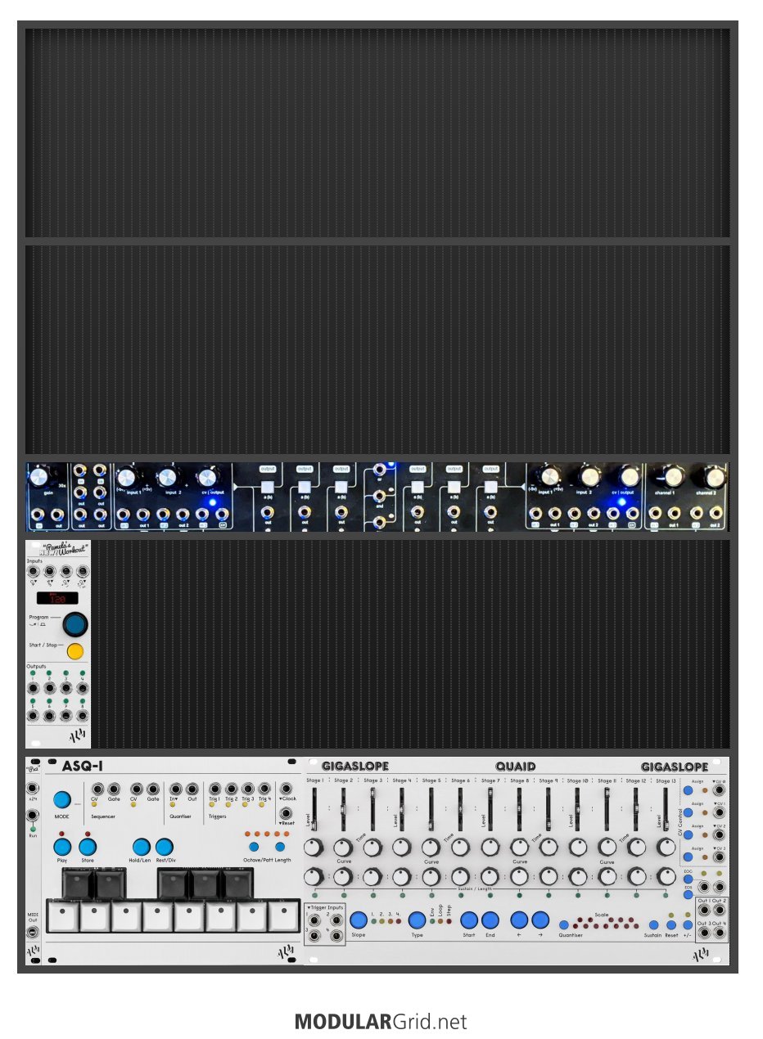Click the Trig 1 output jack on ASQ-1

(217, 789)
